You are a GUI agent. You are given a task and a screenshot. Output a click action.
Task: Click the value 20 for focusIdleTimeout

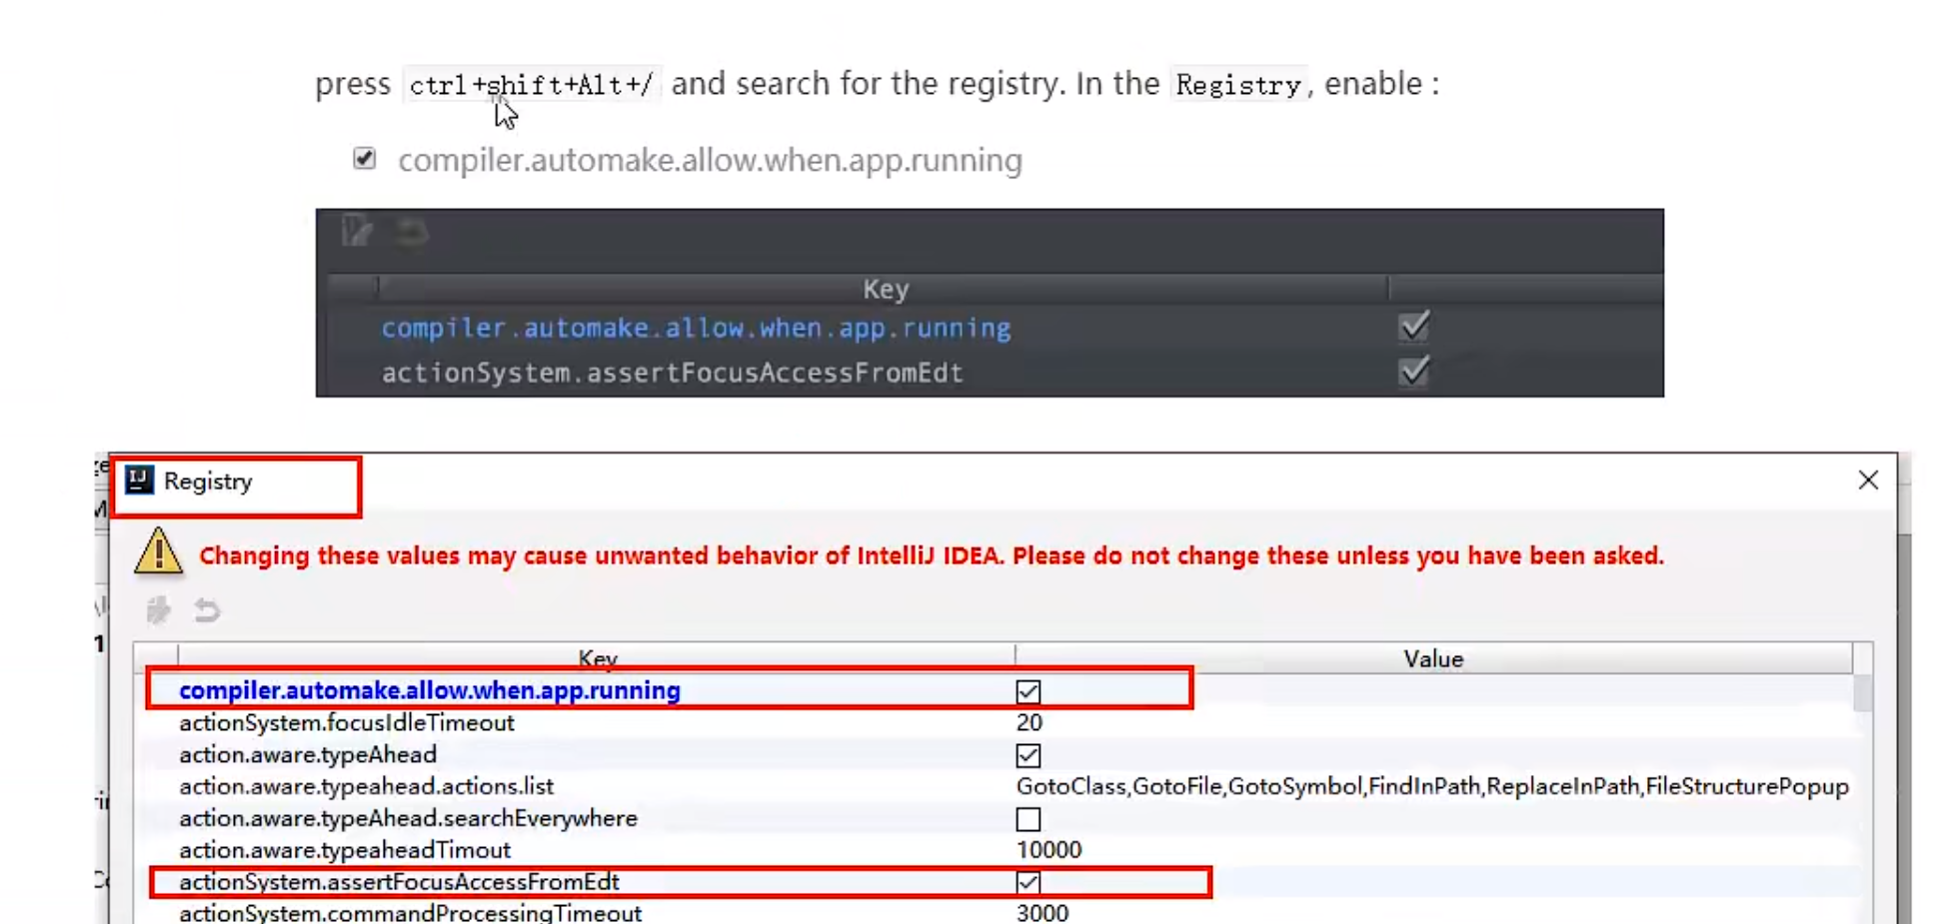[x=1029, y=722]
